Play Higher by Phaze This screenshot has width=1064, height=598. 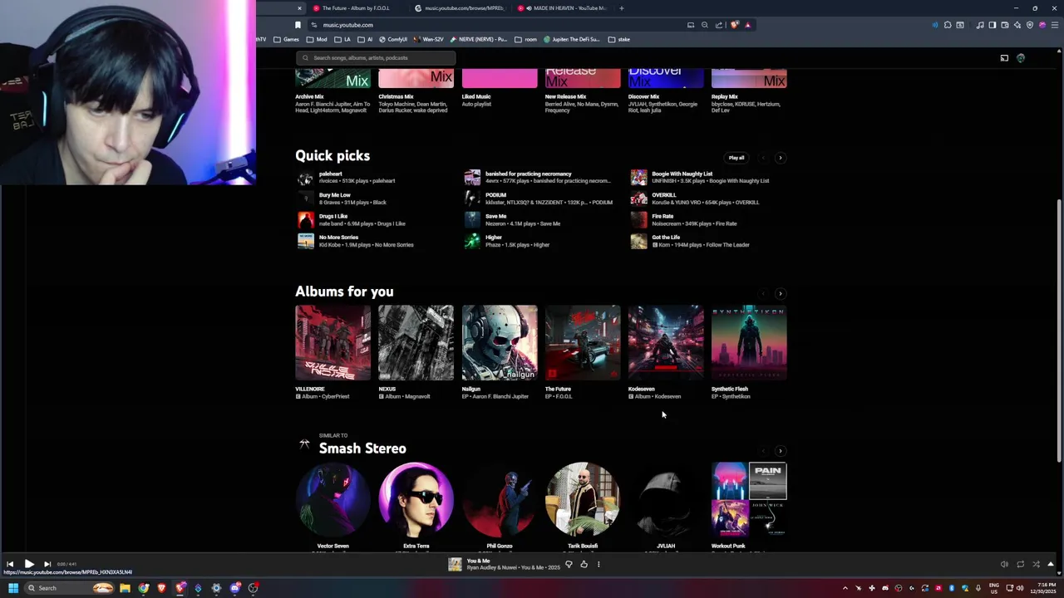(472, 241)
